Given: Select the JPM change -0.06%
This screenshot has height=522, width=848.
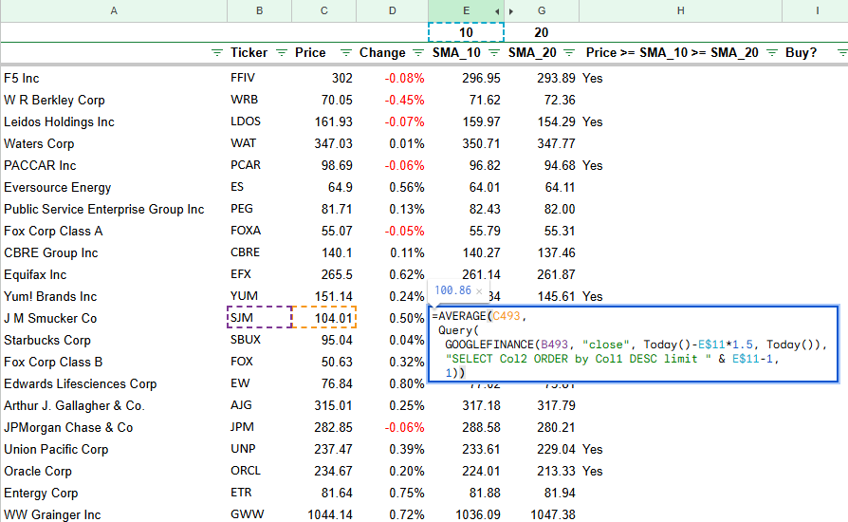Looking at the screenshot, I should 392,427.
